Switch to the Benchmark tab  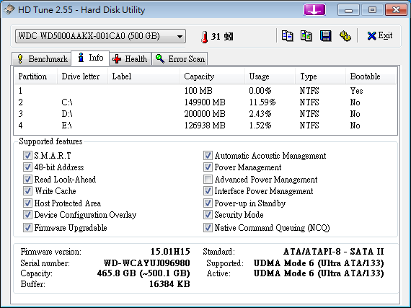[42, 58]
